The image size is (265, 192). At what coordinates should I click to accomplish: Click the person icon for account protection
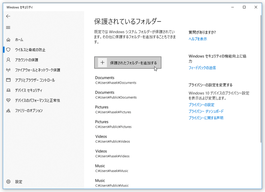coord(8,60)
